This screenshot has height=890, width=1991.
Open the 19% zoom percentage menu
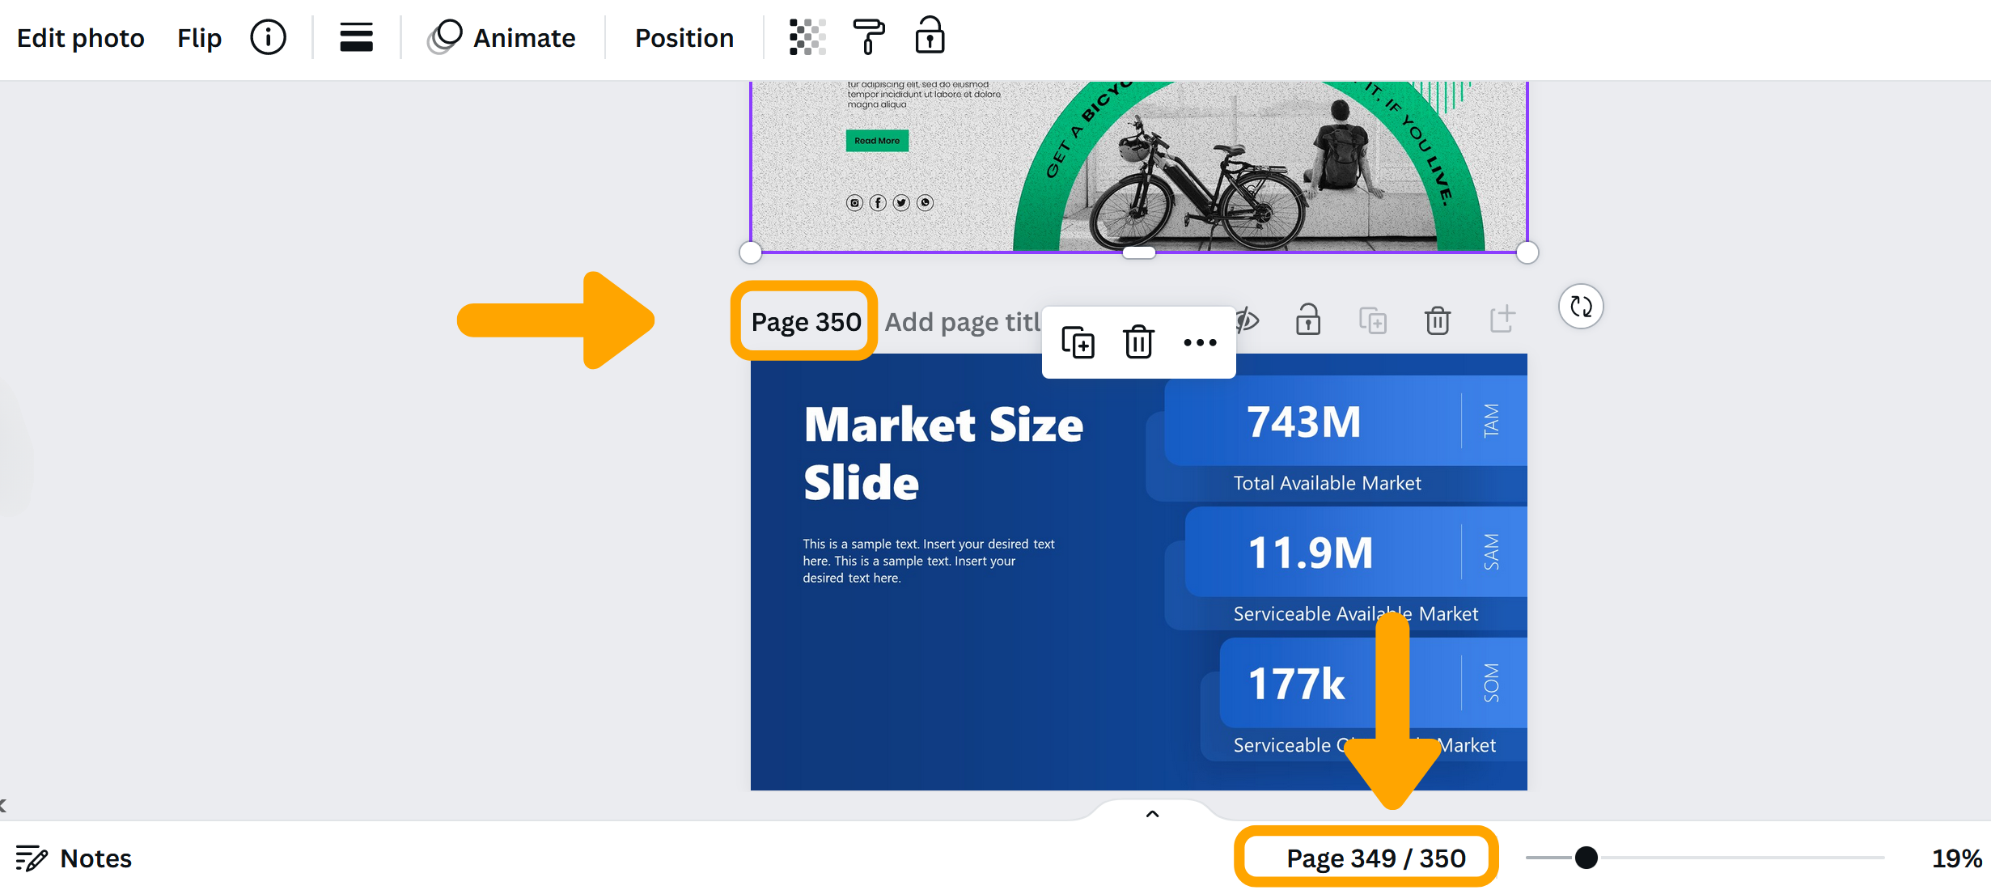coord(1956,858)
